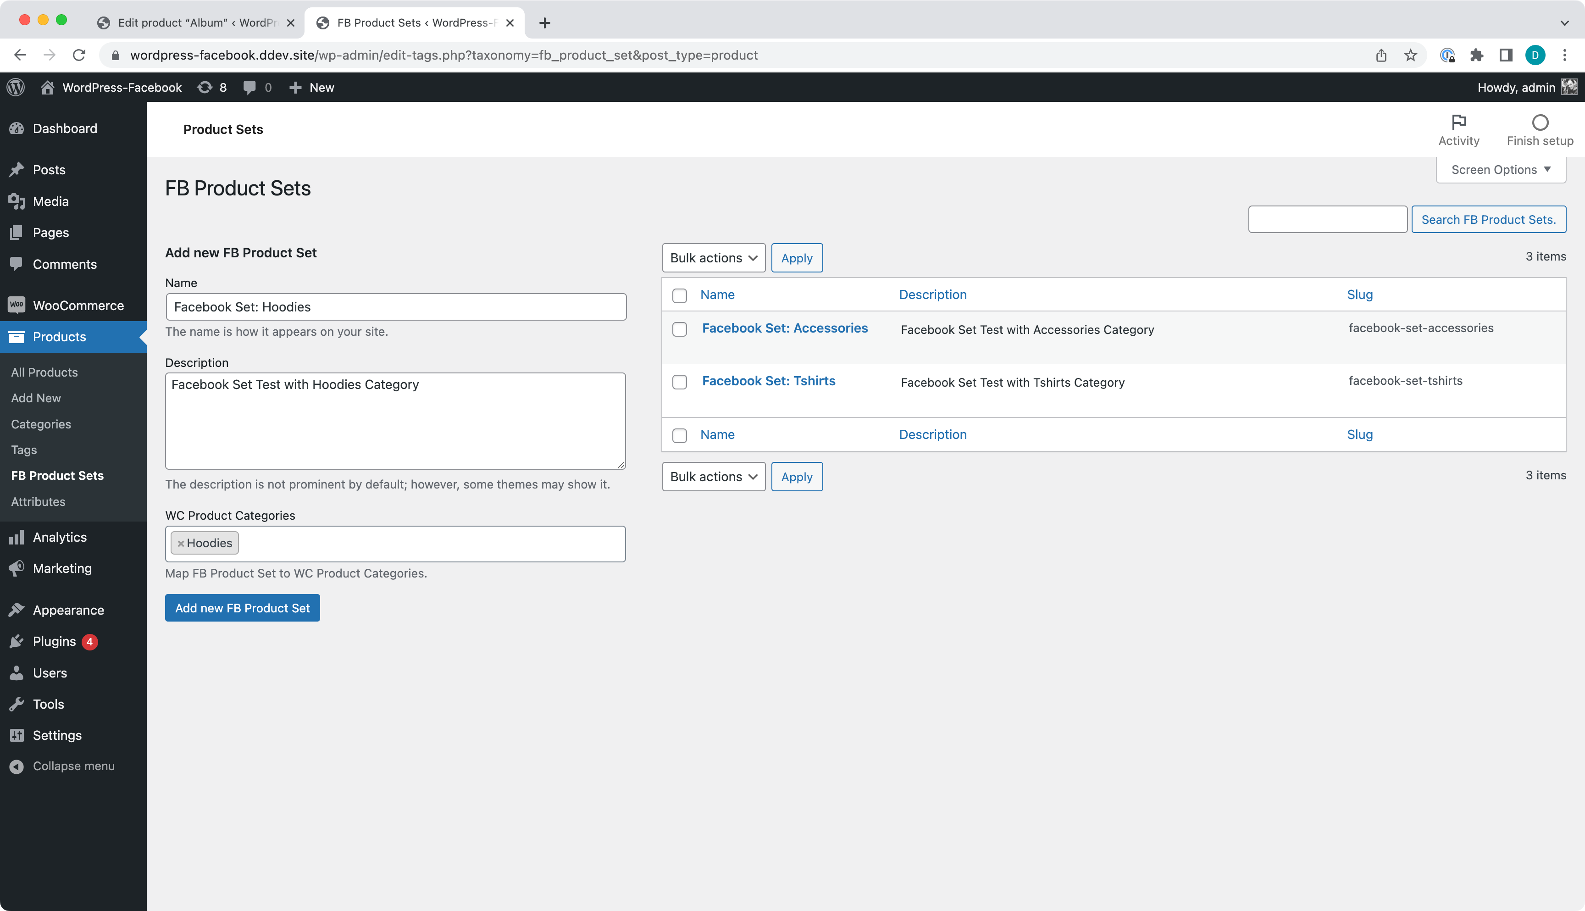The image size is (1585, 911).
Task: Click the browser share icon
Action: point(1381,55)
